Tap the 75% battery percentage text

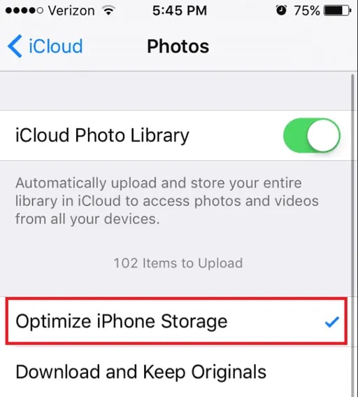307,11
